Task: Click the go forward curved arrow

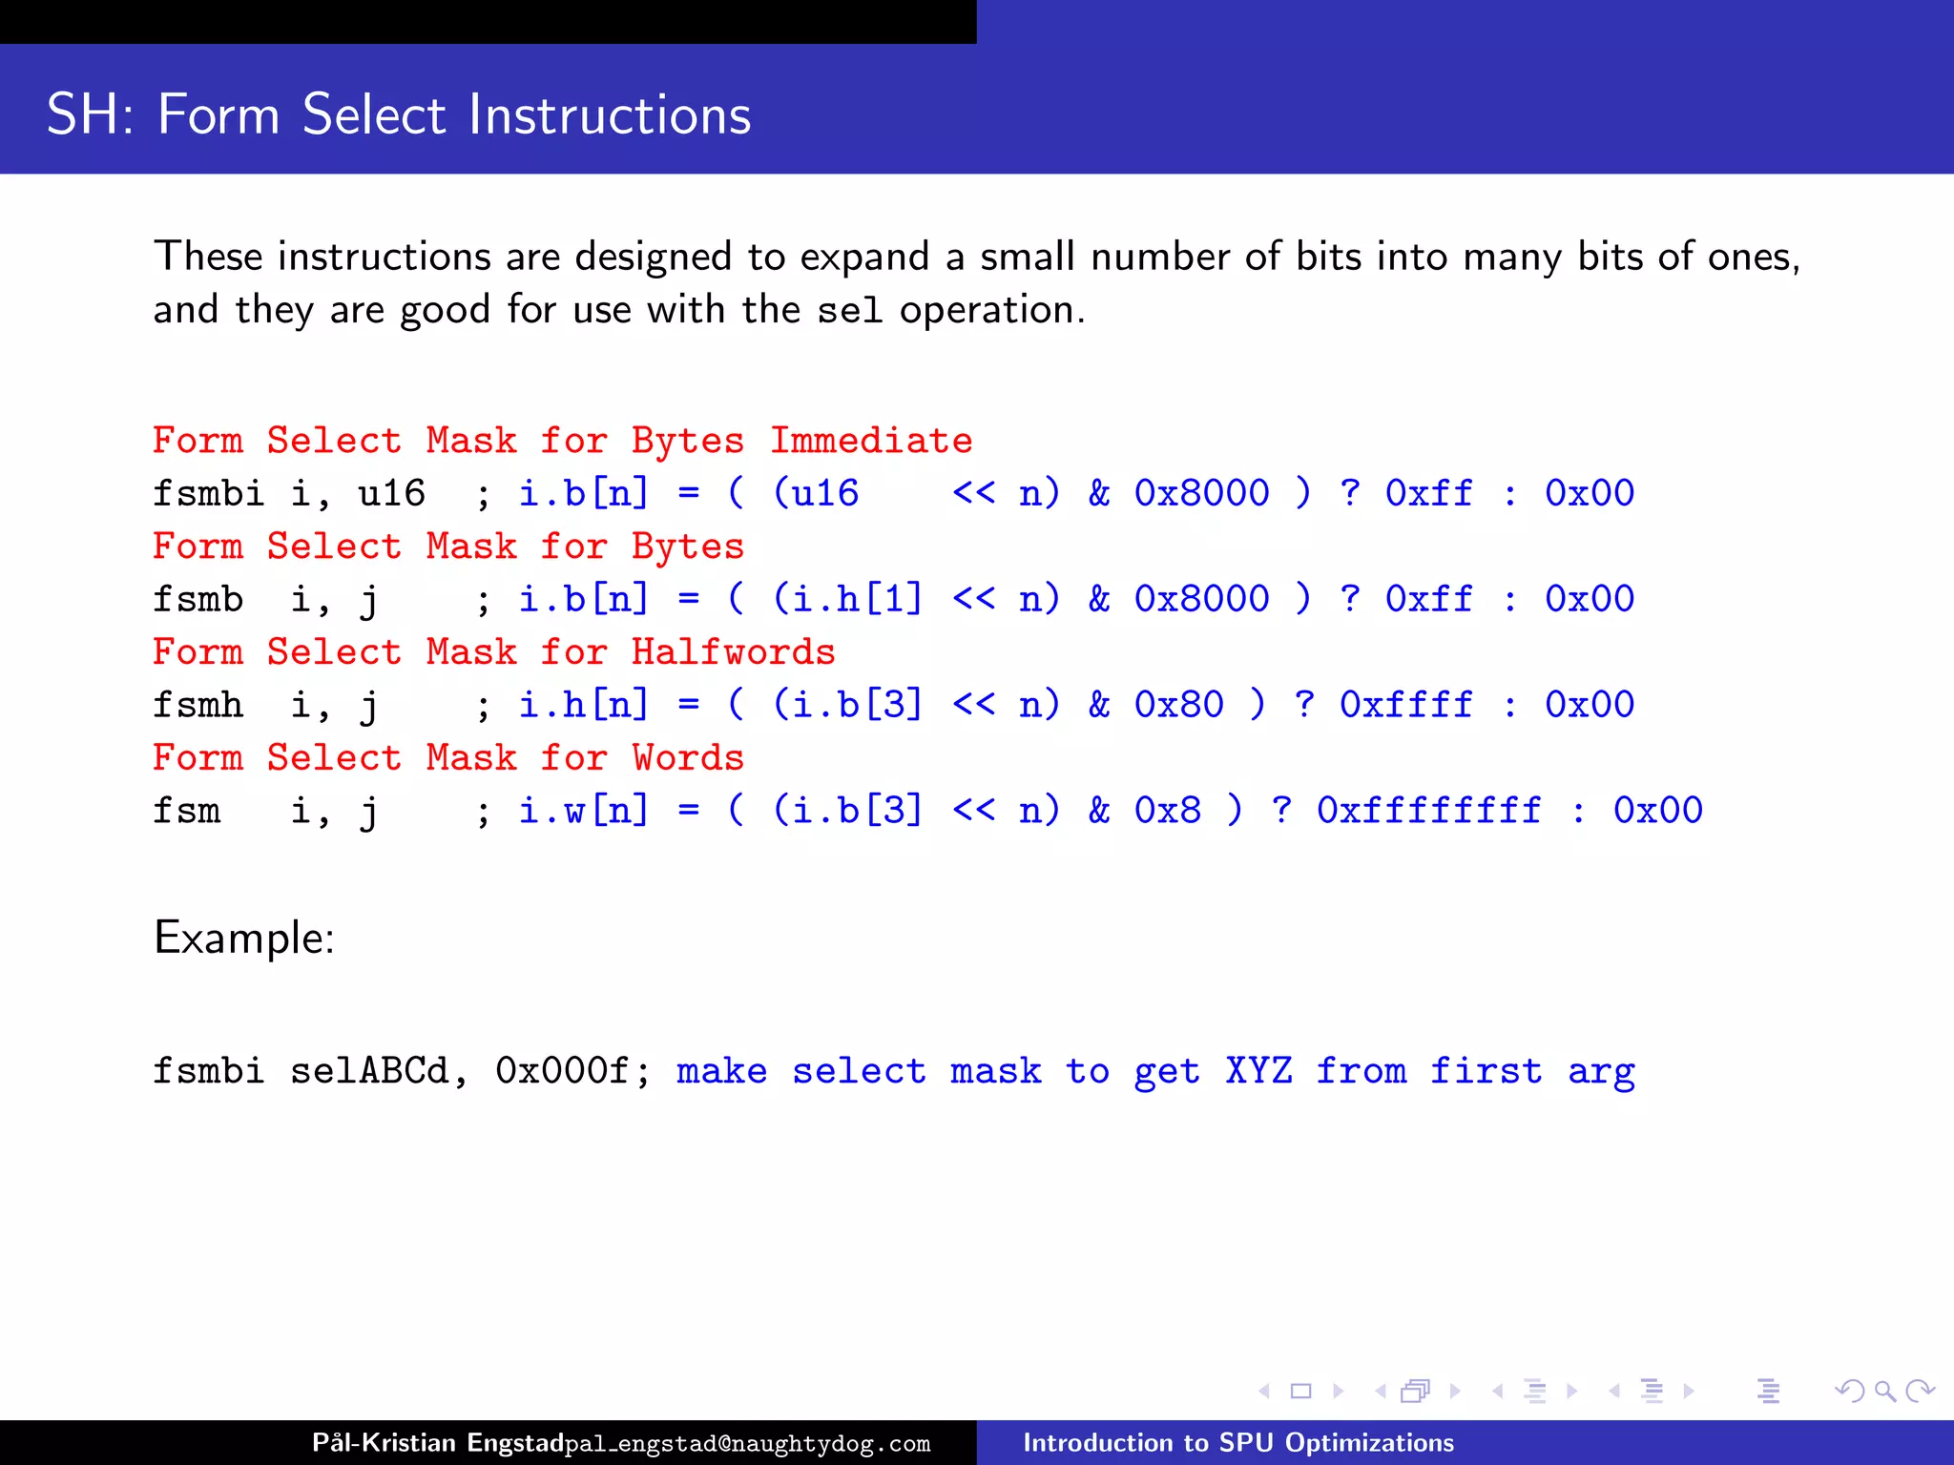Action: pos(1920,1392)
